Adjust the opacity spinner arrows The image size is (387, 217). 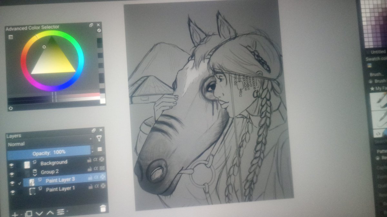pyautogui.click(x=93, y=149)
